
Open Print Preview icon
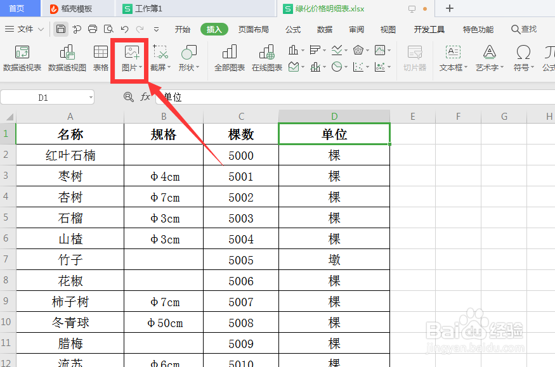pyautogui.click(x=108, y=29)
